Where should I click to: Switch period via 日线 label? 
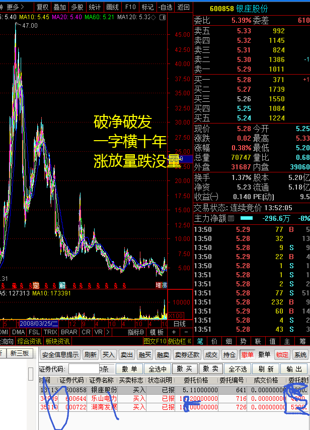pyautogui.click(x=180, y=324)
